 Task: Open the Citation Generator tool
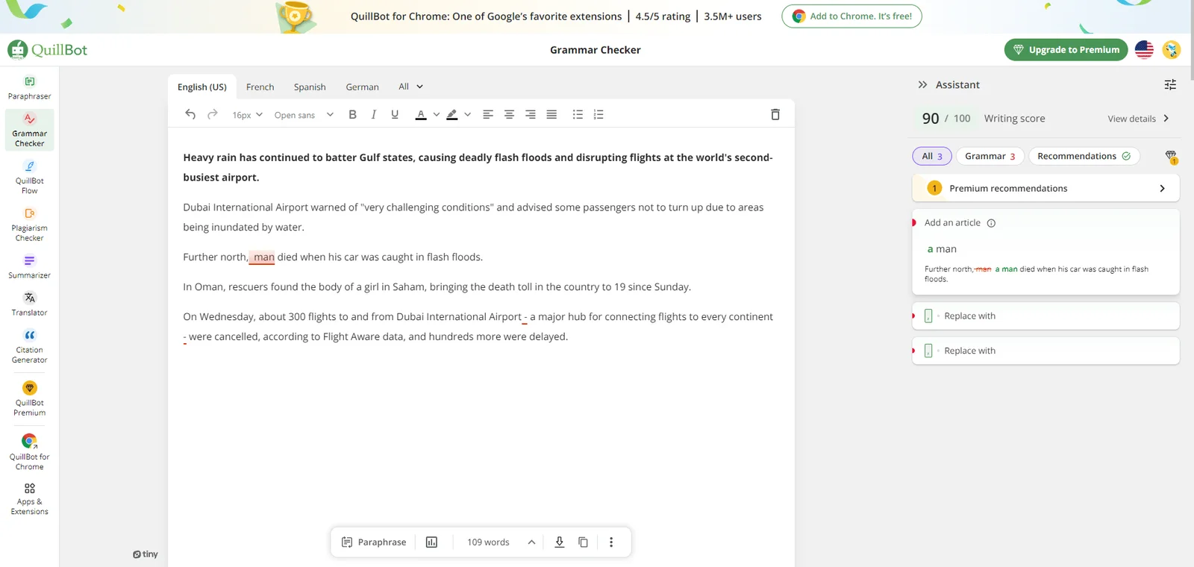point(30,346)
